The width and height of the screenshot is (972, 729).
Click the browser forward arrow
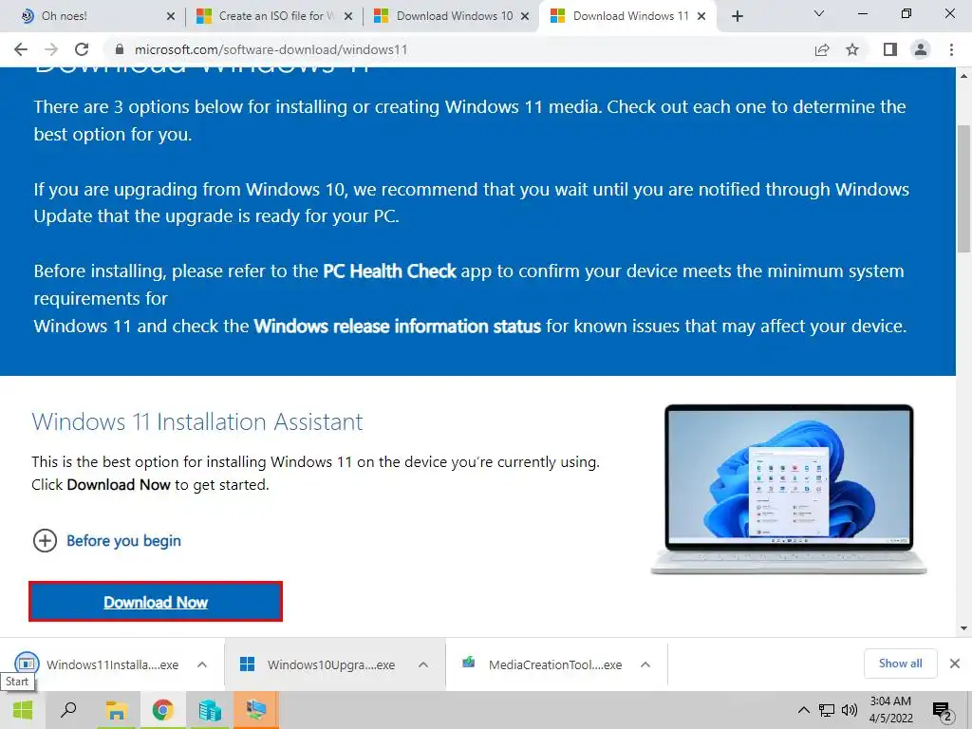point(51,49)
